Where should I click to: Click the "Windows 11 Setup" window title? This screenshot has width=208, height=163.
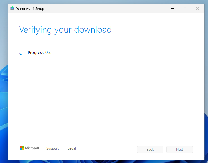pyautogui.click(x=30, y=9)
